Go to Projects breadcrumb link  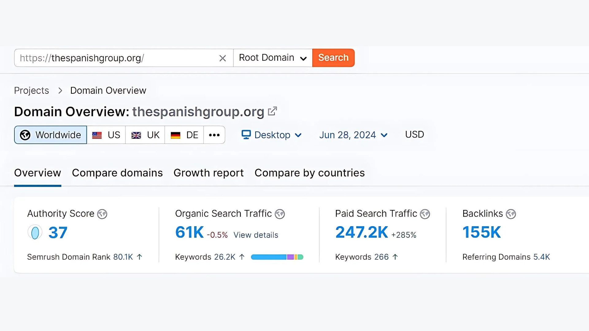point(32,91)
